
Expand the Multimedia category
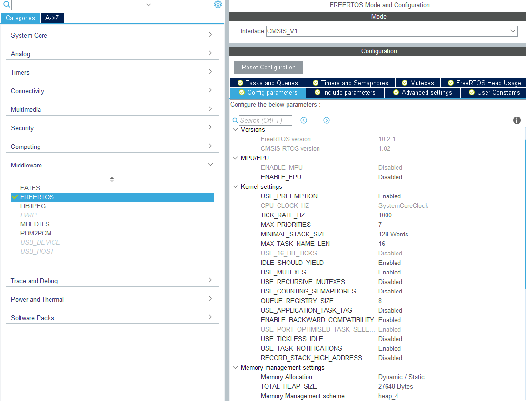pyautogui.click(x=112, y=109)
